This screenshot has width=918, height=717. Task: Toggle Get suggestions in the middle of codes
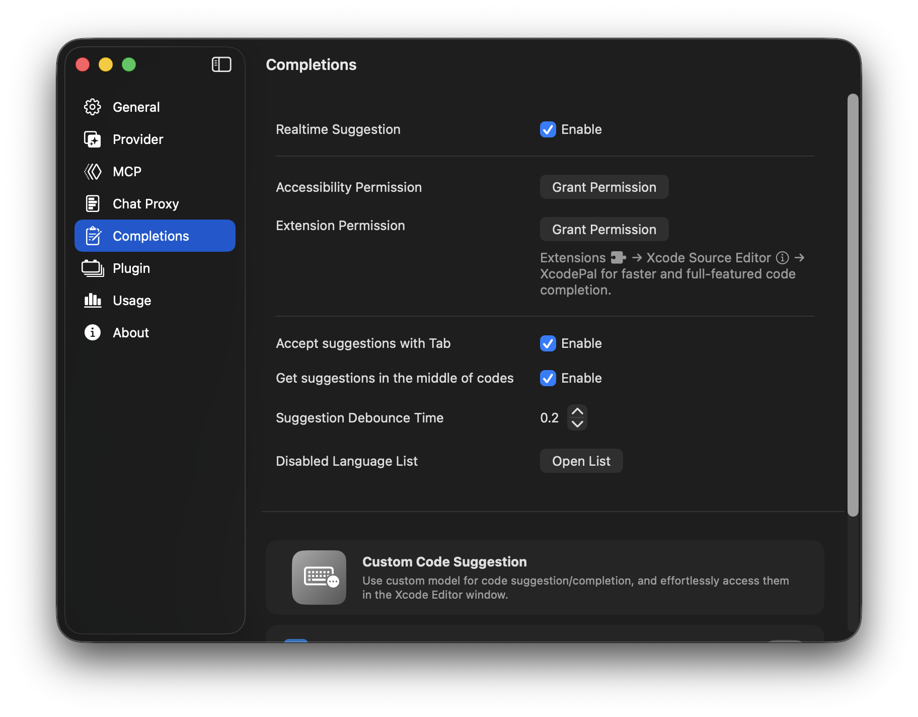pos(548,378)
